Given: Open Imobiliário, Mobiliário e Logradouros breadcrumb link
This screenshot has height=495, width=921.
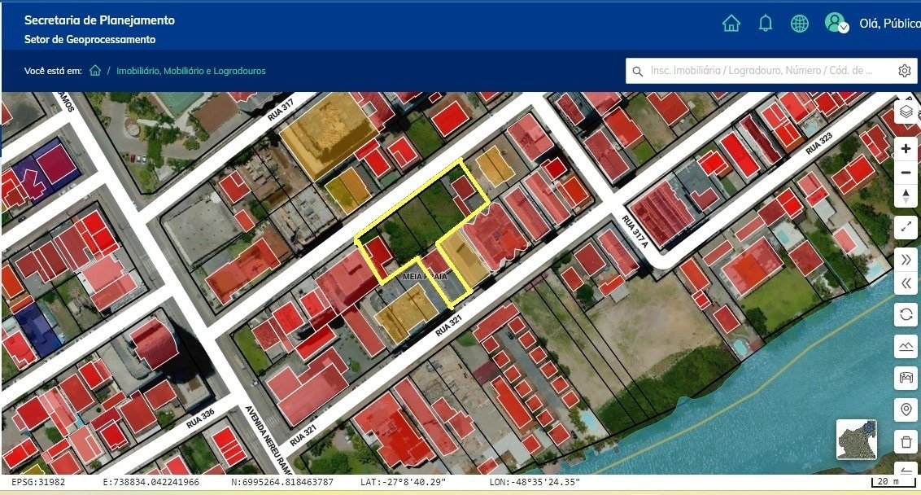Looking at the screenshot, I should pyautogui.click(x=191, y=71).
